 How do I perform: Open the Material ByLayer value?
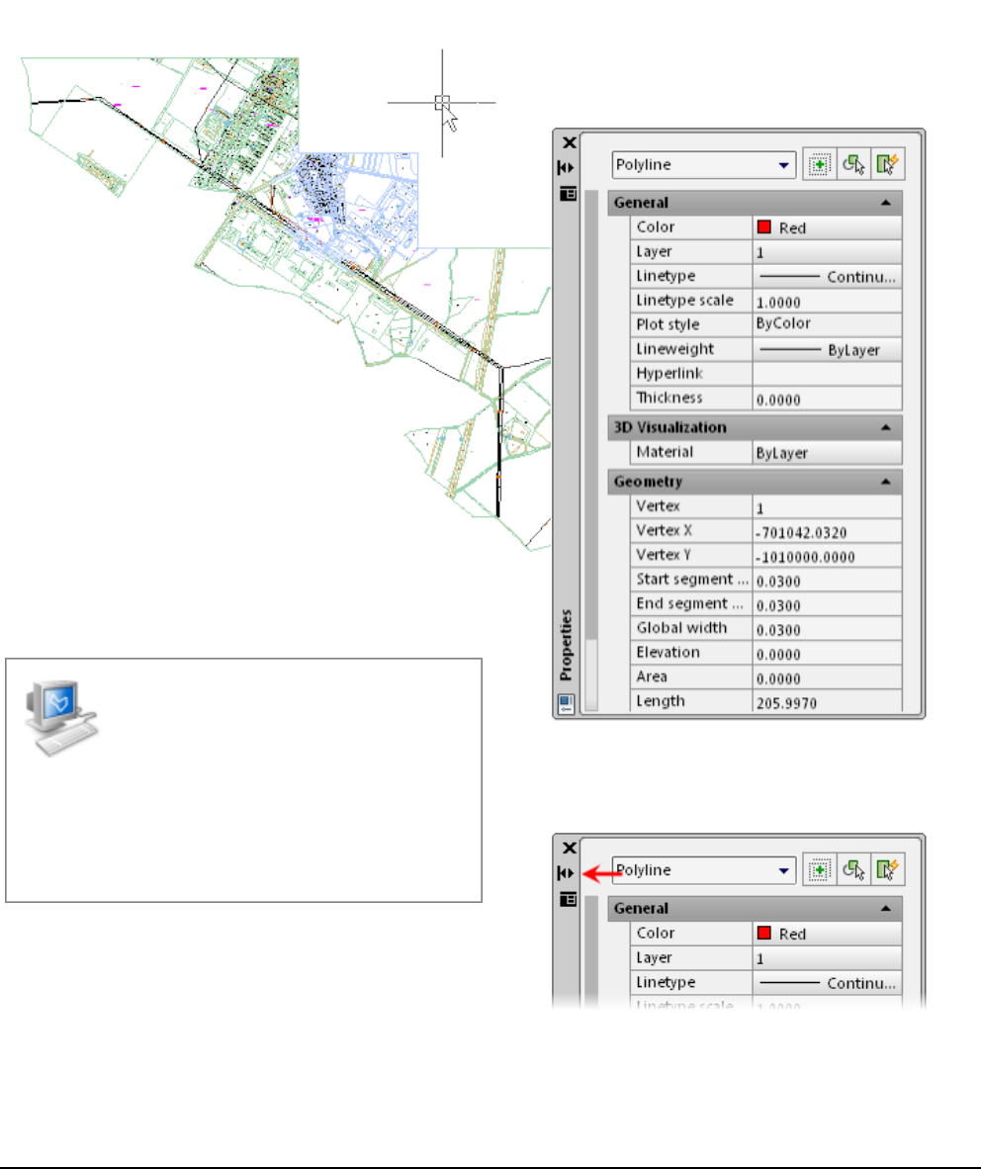pyautogui.click(x=827, y=453)
